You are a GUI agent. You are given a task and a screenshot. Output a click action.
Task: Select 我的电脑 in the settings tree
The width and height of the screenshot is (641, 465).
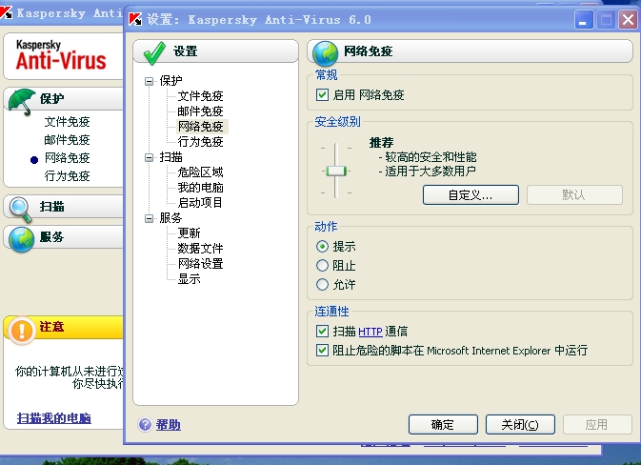[x=200, y=188]
